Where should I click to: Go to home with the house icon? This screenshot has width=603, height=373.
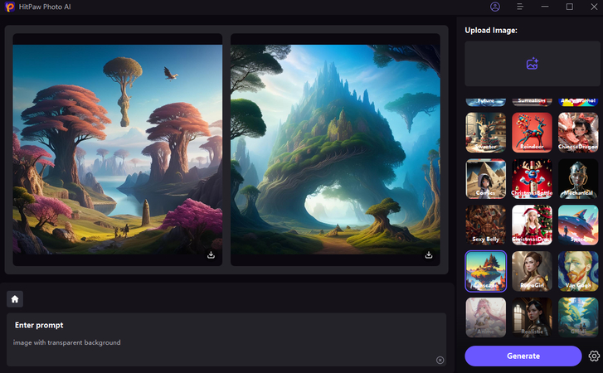pos(15,299)
